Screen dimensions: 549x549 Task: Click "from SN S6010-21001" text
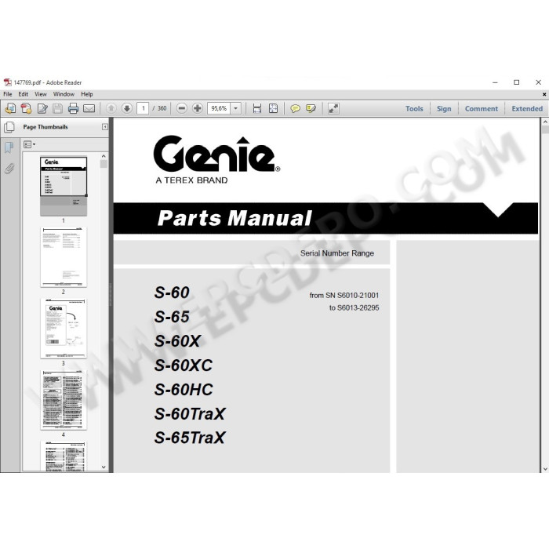point(344,296)
